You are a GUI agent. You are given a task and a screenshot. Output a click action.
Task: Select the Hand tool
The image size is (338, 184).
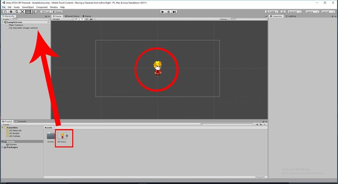(x=5, y=12)
